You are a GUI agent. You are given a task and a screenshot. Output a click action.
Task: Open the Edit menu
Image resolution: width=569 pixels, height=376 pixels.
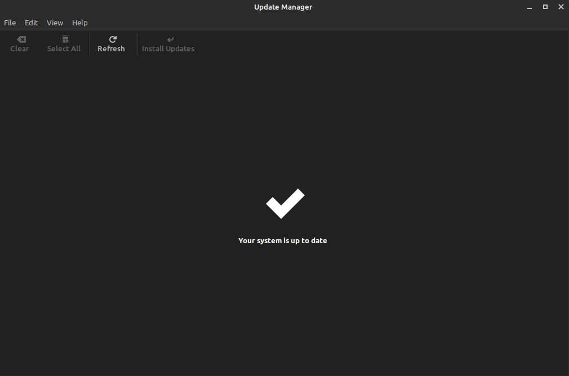(31, 23)
